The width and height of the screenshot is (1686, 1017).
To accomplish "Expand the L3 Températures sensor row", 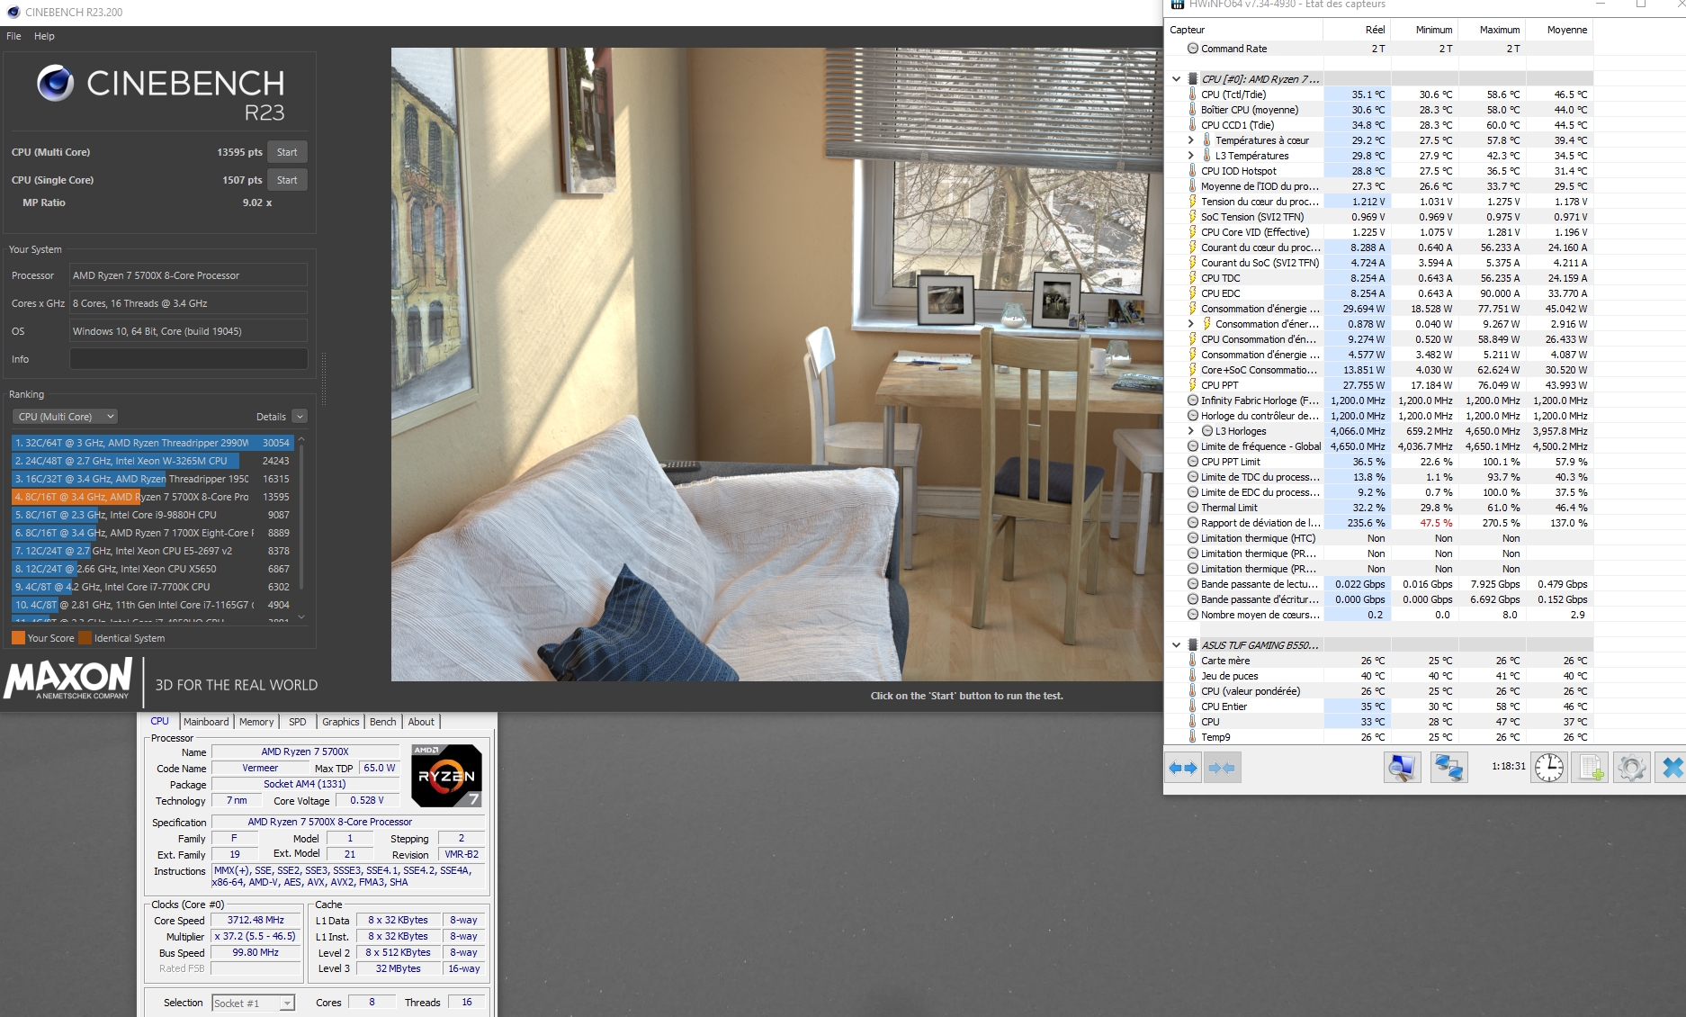I will pyautogui.click(x=1191, y=156).
